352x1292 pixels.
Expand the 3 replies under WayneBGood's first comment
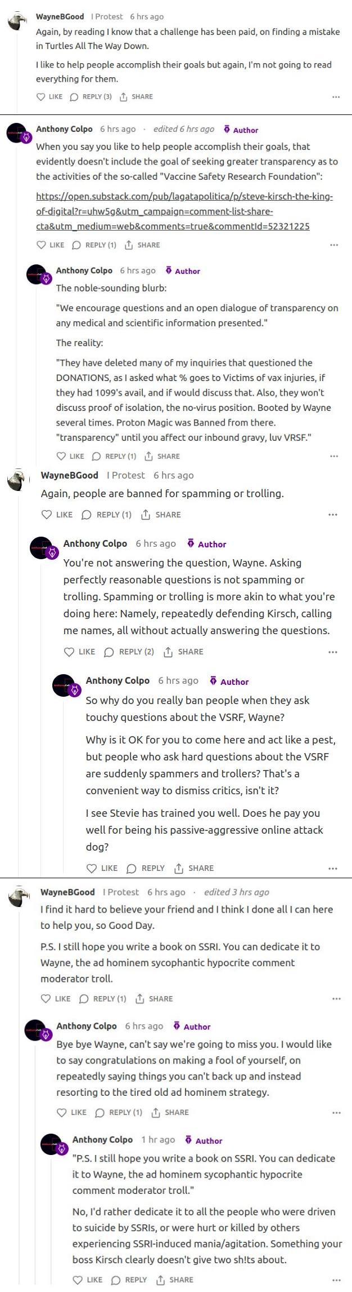click(91, 96)
